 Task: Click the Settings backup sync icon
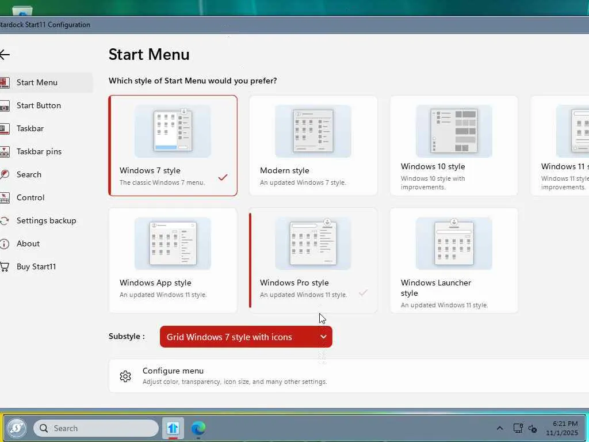(x=4, y=220)
